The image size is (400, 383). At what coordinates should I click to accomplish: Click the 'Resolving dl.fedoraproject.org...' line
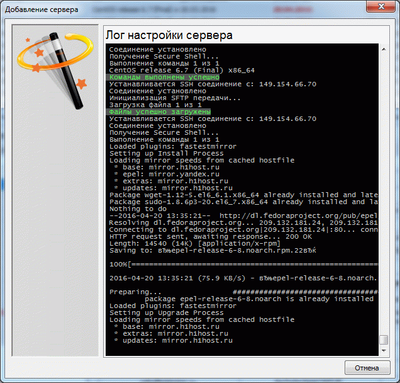click(243, 223)
